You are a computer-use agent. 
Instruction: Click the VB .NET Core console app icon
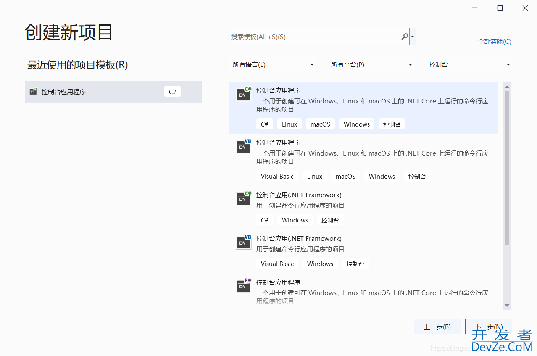(244, 146)
